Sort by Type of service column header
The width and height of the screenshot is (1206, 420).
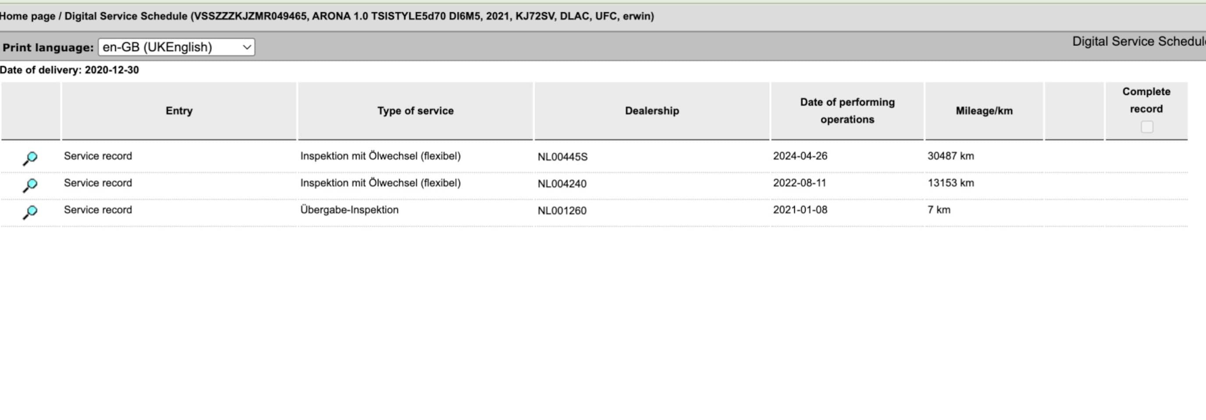pyautogui.click(x=415, y=111)
